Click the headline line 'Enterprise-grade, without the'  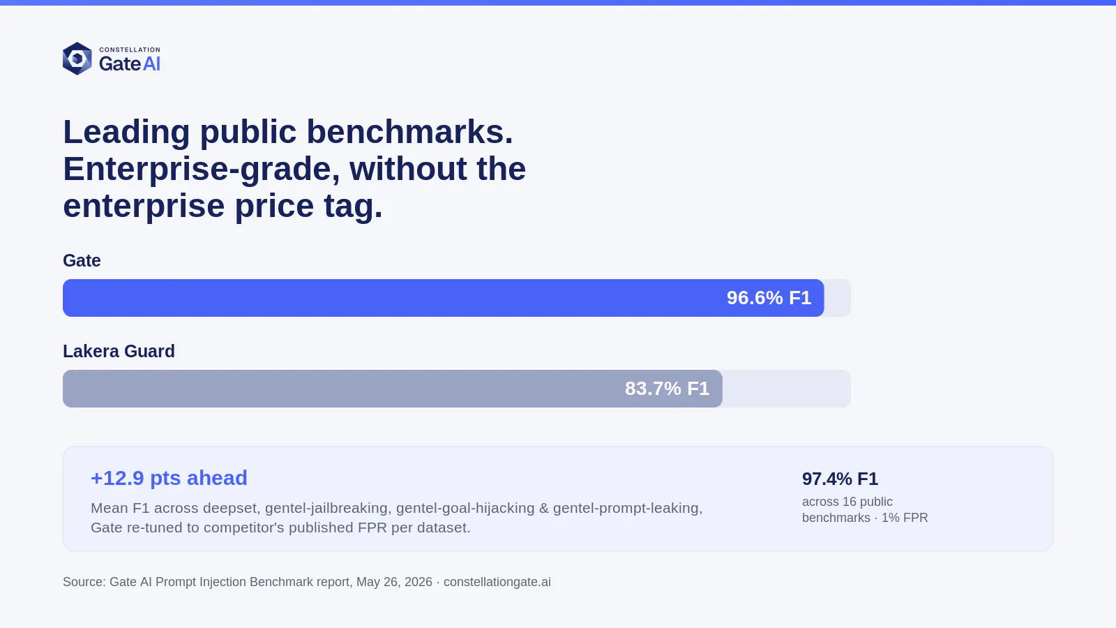[x=294, y=169]
